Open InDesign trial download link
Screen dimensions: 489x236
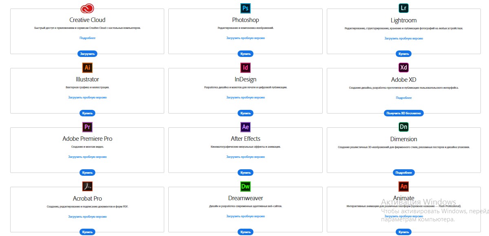(x=245, y=97)
